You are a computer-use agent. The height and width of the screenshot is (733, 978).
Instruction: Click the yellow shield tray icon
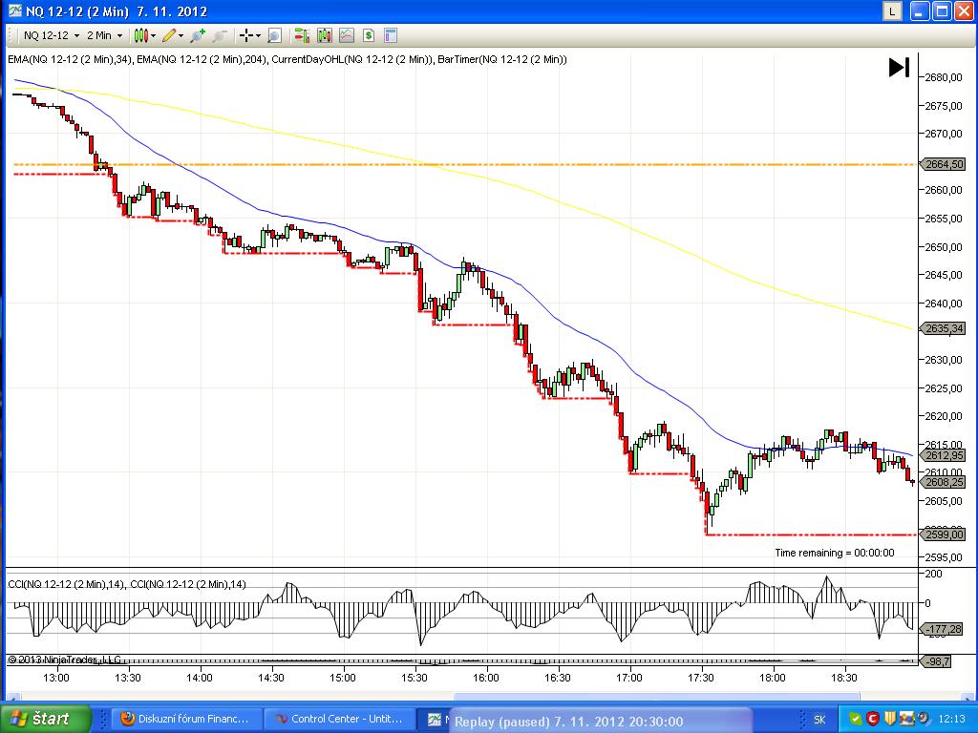click(x=889, y=720)
